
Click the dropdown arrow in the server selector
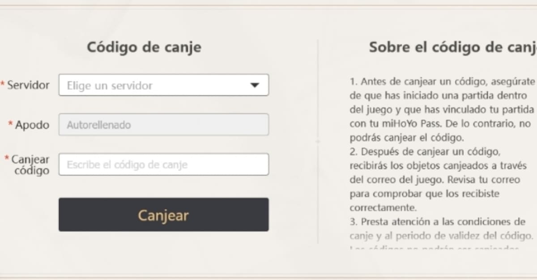click(x=255, y=85)
